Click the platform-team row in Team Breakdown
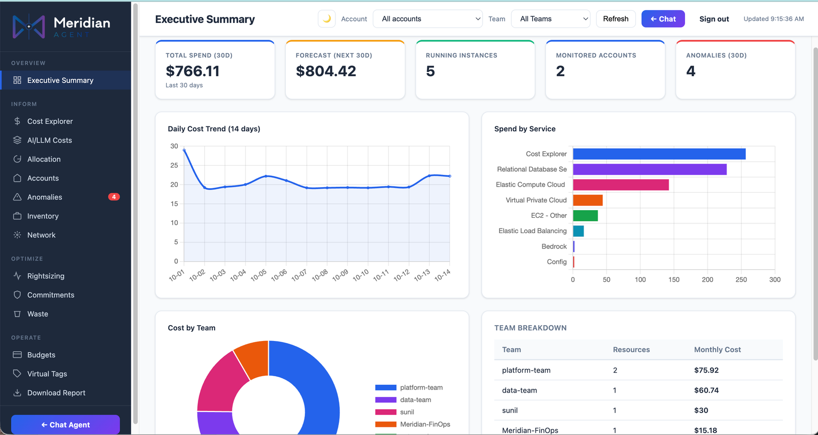818x435 pixels. coord(639,370)
